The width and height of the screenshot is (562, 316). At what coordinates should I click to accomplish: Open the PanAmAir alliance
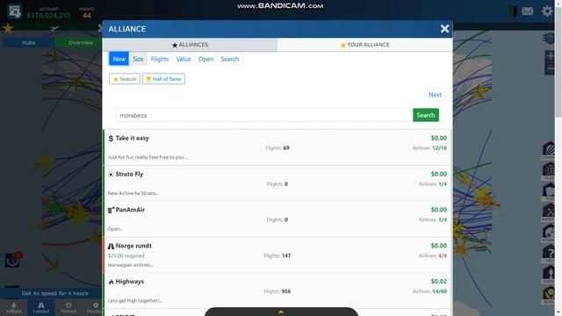[x=277, y=219]
